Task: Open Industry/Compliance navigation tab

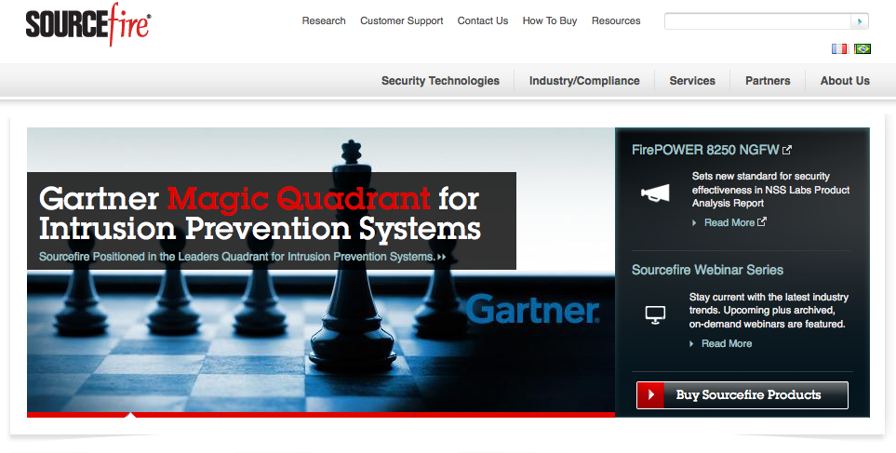Action: tap(584, 81)
